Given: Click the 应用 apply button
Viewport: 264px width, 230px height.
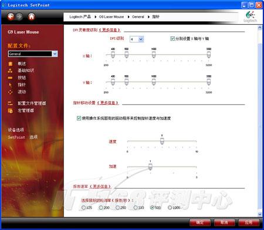Looking at the screenshot, I should [249, 222].
